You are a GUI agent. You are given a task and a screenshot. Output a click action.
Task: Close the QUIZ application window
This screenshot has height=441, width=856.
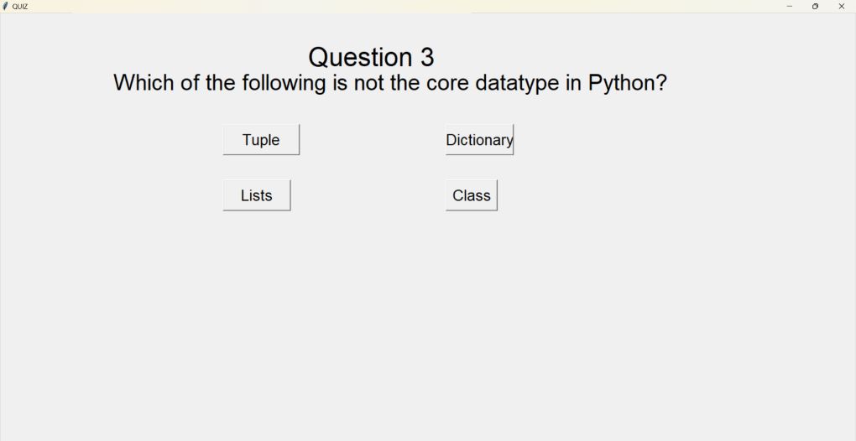point(841,7)
